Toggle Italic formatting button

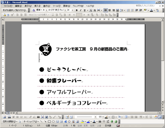[81, 10]
